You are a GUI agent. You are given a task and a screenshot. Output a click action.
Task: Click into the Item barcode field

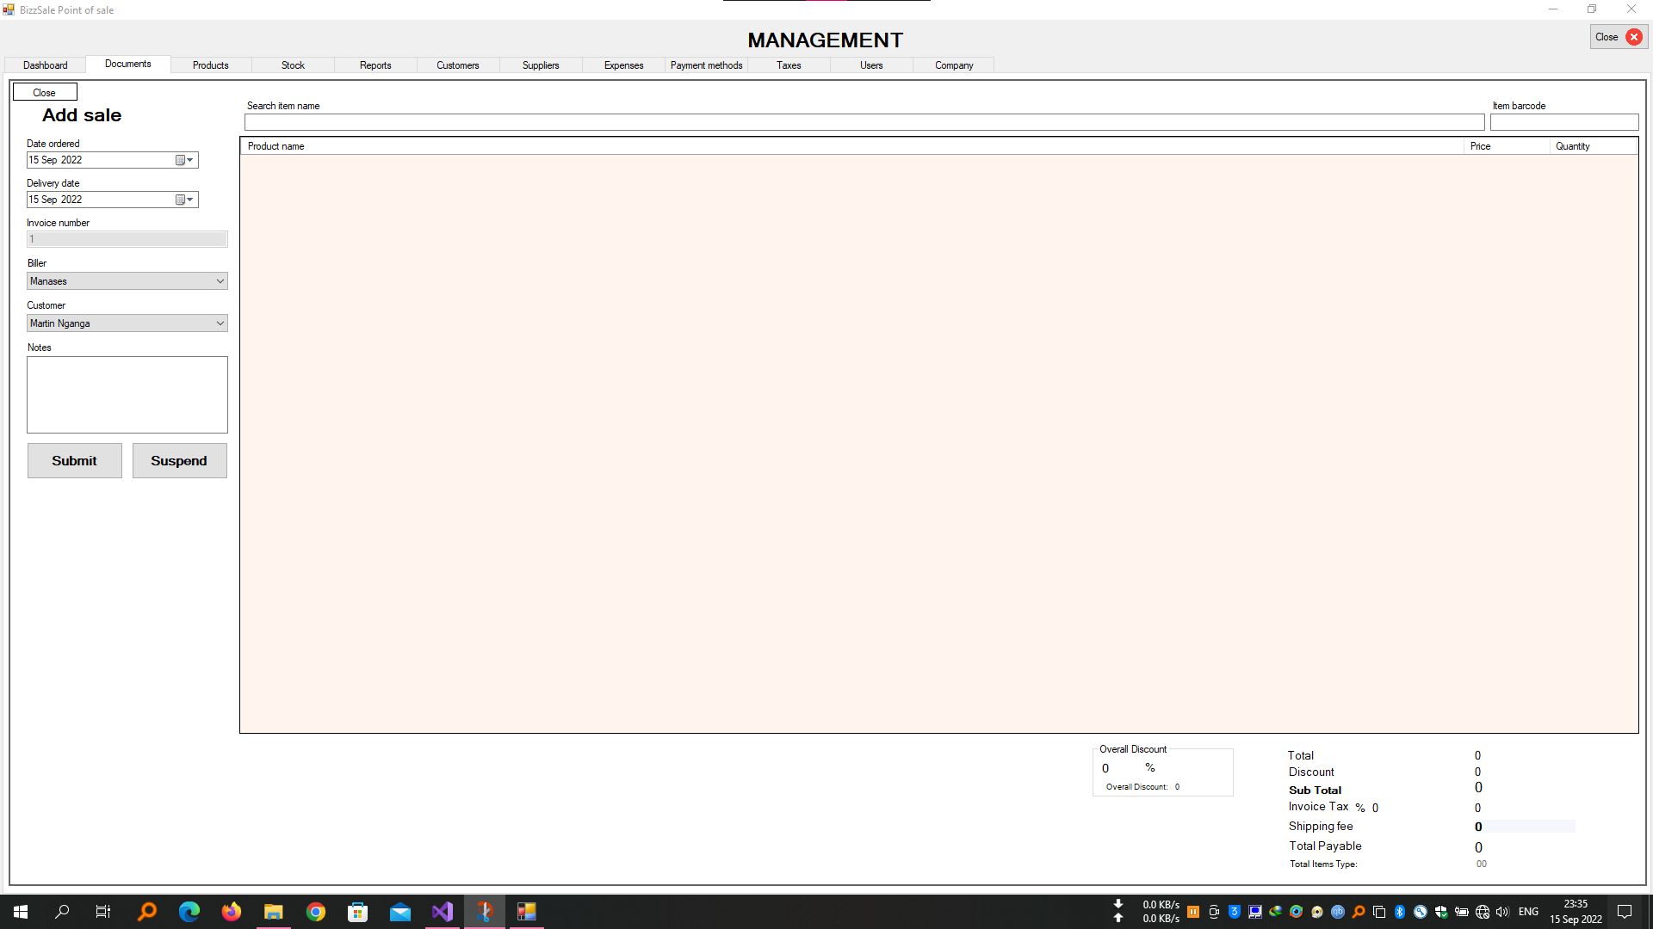[x=1563, y=123]
